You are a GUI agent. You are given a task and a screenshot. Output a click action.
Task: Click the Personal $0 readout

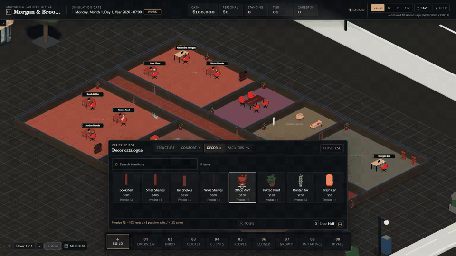pyautogui.click(x=231, y=10)
